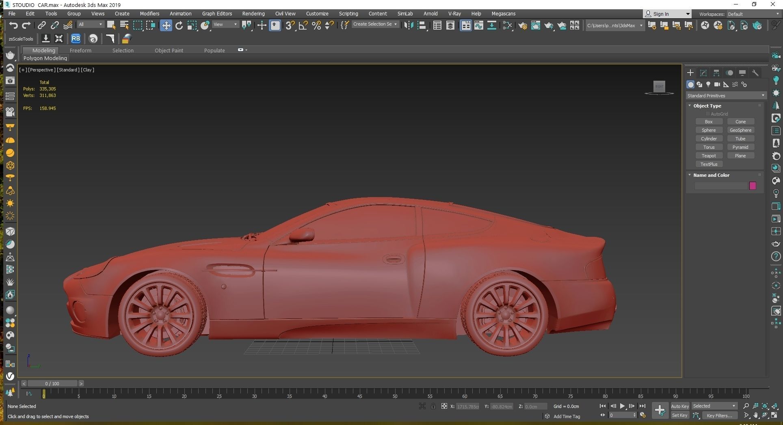
Task: Toggle the Layer Explorer icon
Action: pyautogui.click(x=450, y=26)
